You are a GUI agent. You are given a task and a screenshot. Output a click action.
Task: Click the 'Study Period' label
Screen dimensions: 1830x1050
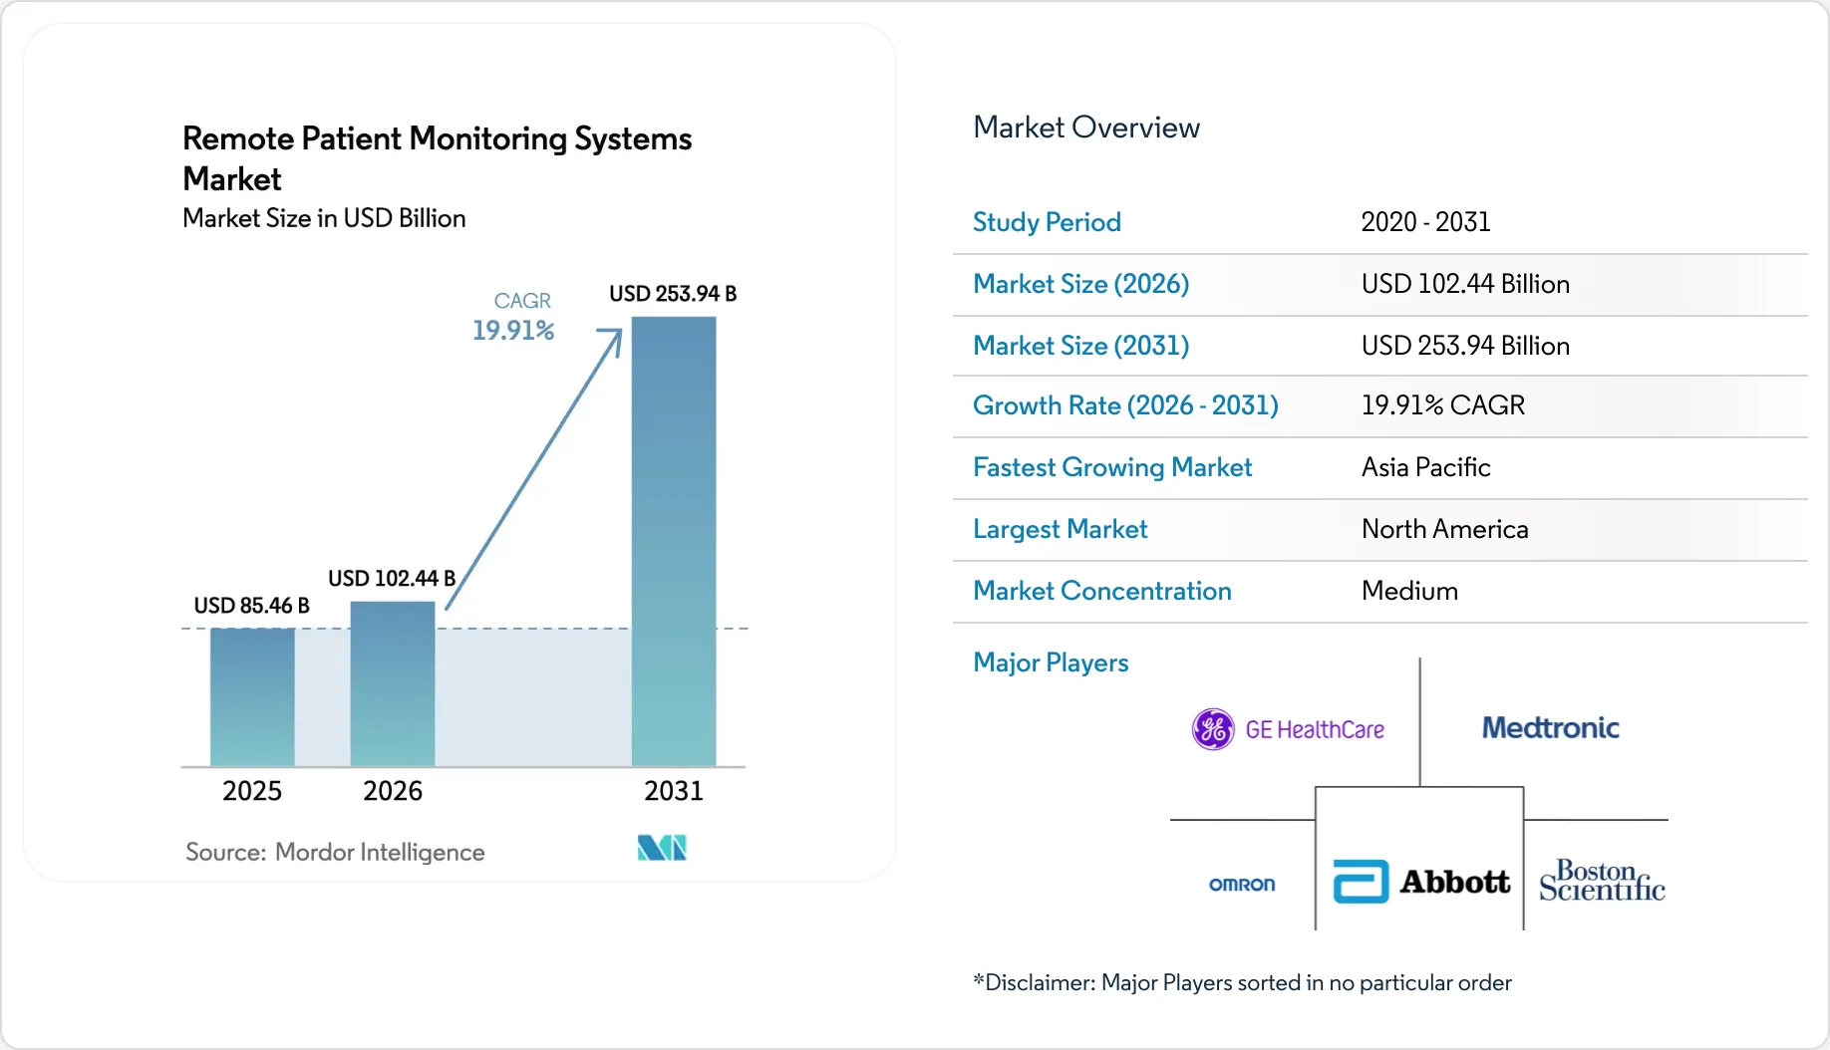point(1047,222)
